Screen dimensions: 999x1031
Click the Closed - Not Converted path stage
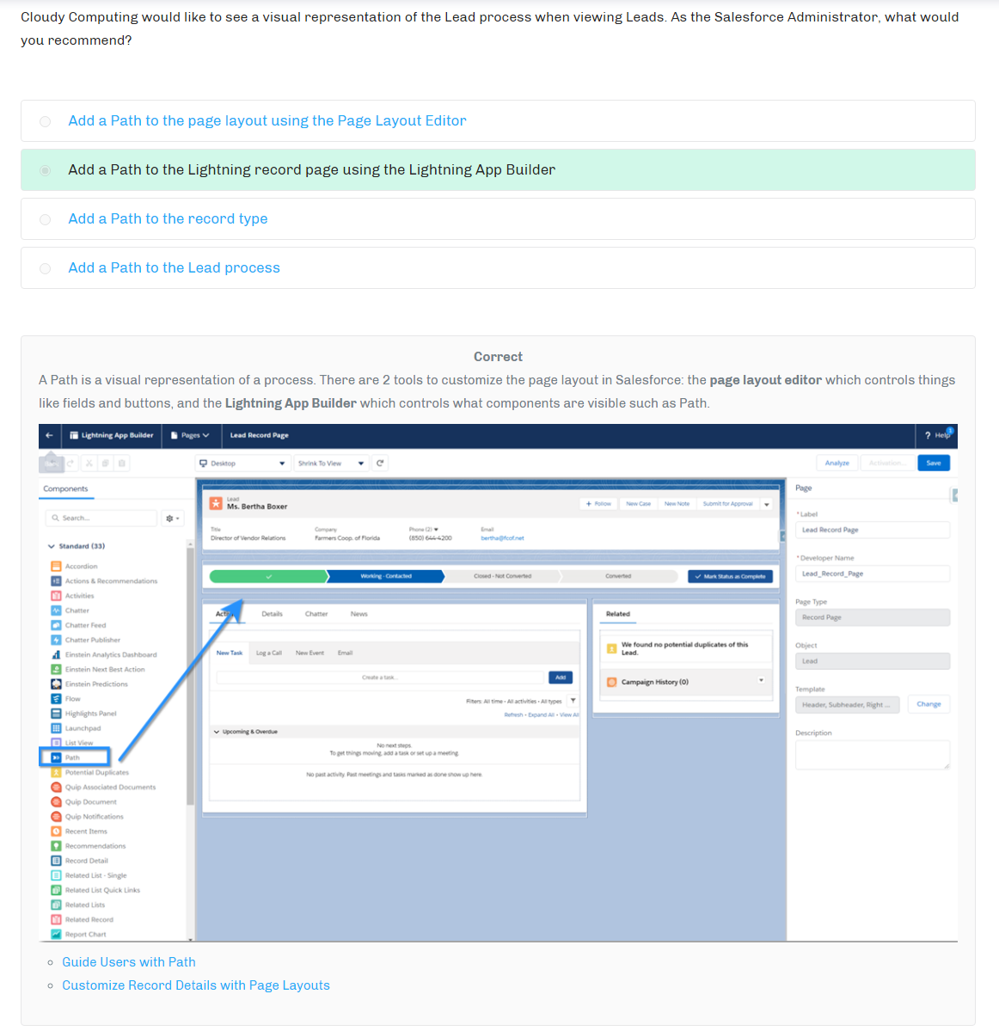[502, 577]
